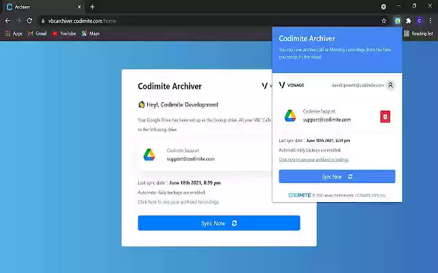Click support@codimite.com in popup

(x=327, y=120)
